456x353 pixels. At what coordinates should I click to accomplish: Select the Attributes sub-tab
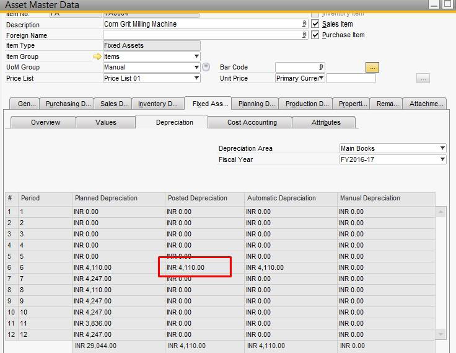click(326, 122)
